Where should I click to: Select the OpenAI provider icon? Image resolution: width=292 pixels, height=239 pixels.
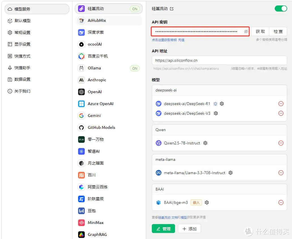point(81,92)
